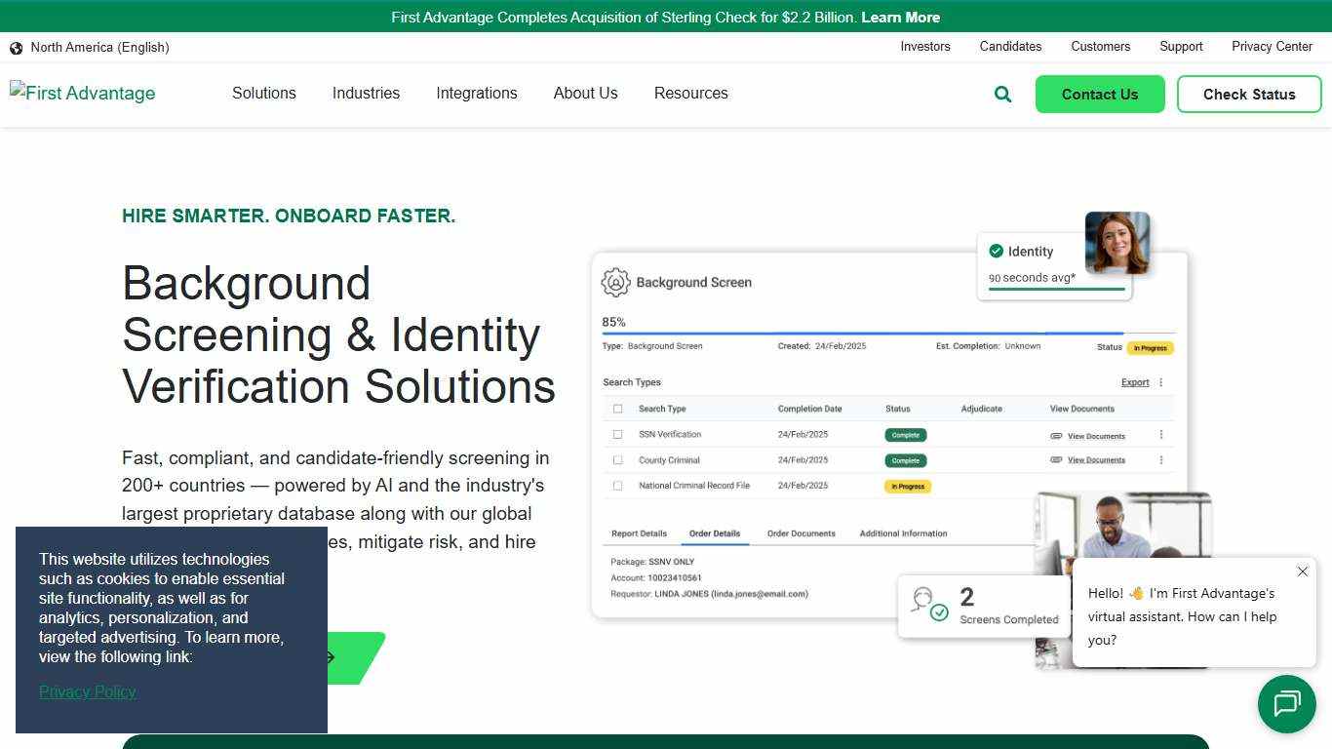Screen dimensions: 1332x749
Task: Open the North America (English) language selector
Action: pyautogui.click(x=98, y=47)
